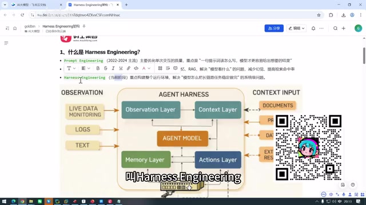Open the Windows Start menu
The image size is (366, 205).
click(4, 201)
